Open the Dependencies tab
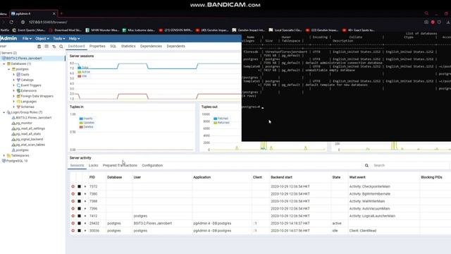 pos(151,46)
